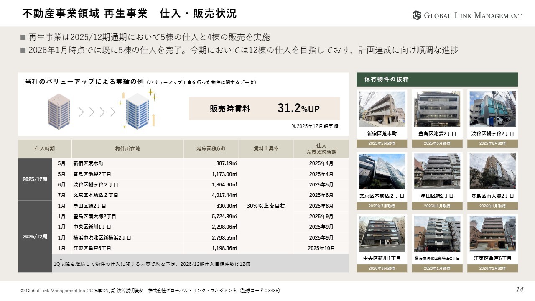Select the 豊島区池袋2丁目 property photo
535x301 pixels.
coord(437,109)
